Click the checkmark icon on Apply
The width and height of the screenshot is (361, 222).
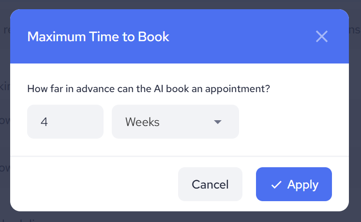pos(276,185)
